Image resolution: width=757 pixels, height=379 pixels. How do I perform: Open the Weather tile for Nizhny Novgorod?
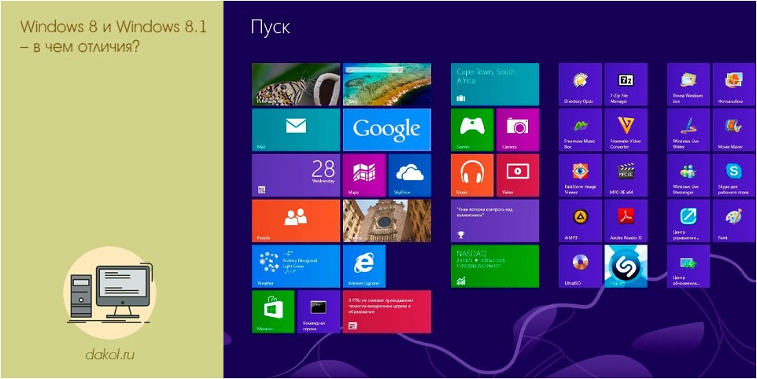click(x=295, y=267)
